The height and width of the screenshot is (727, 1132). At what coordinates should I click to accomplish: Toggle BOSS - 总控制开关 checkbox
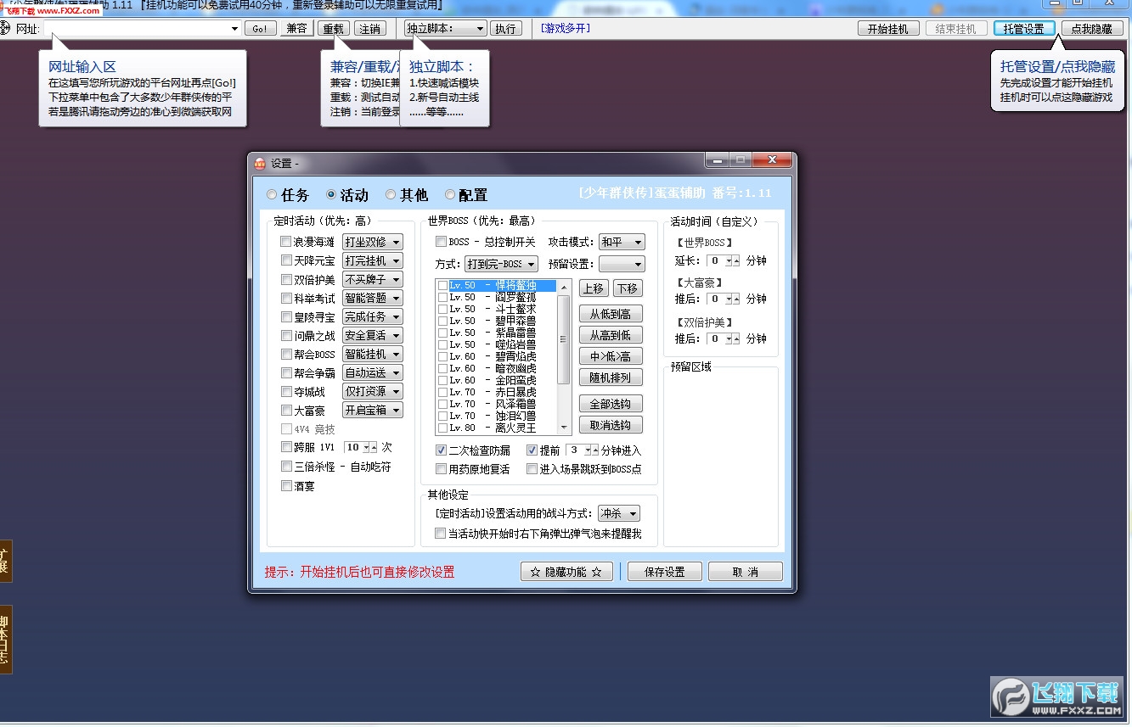coord(441,242)
